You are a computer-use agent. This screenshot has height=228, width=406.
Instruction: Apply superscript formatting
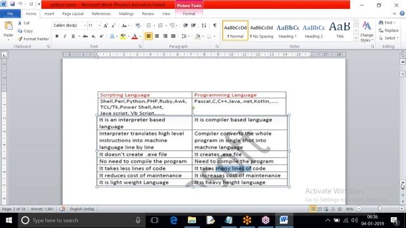101,36
